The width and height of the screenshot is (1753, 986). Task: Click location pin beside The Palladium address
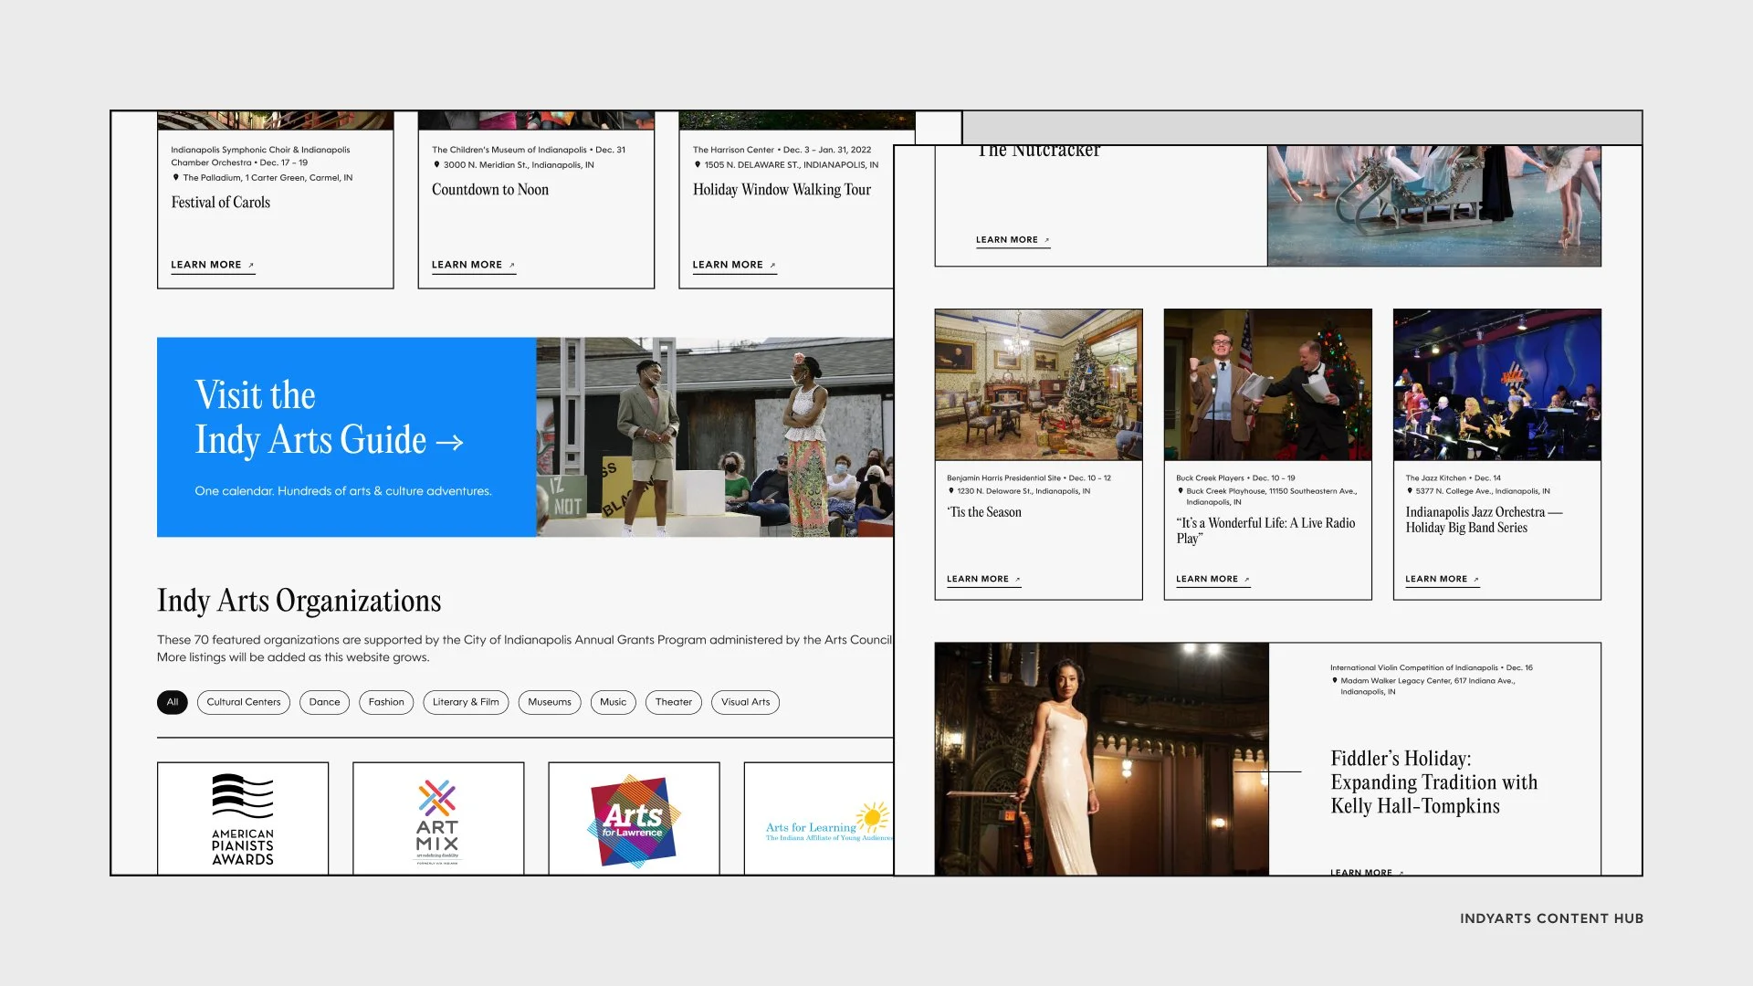point(176,177)
